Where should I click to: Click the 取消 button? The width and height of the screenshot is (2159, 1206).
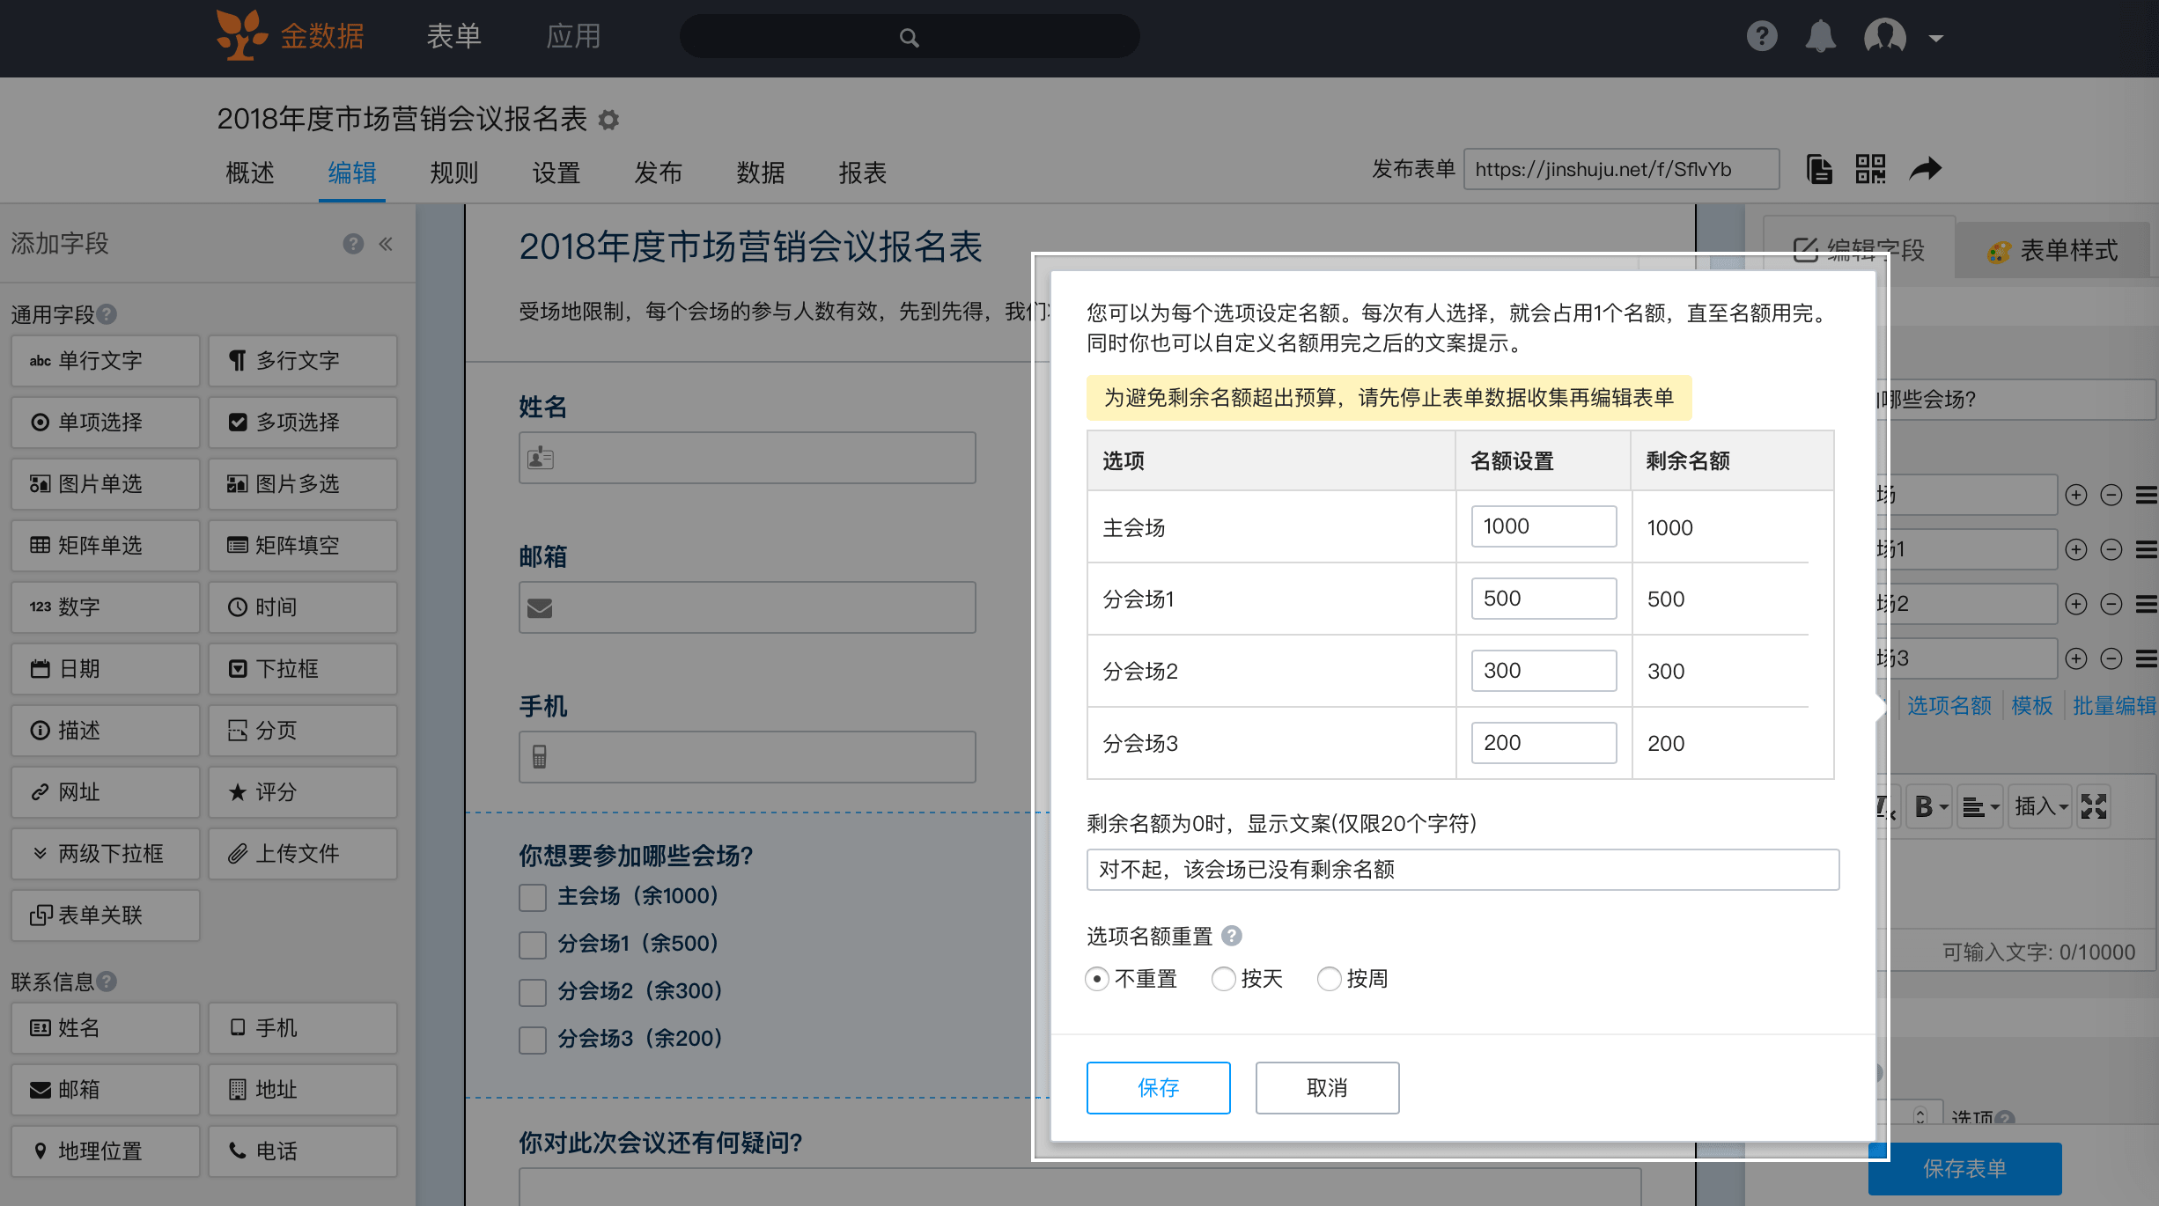coord(1326,1088)
